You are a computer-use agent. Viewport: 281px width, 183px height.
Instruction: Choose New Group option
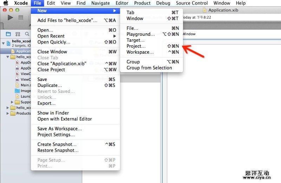point(151,62)
